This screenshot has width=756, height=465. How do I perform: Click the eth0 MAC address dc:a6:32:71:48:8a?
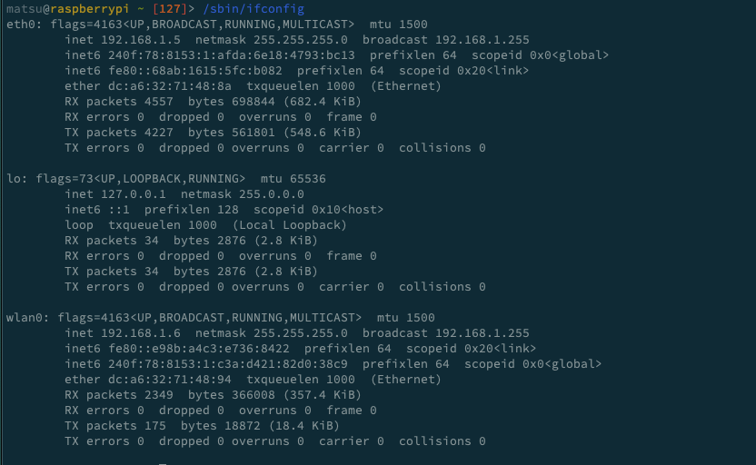click(x=170, y=85)
